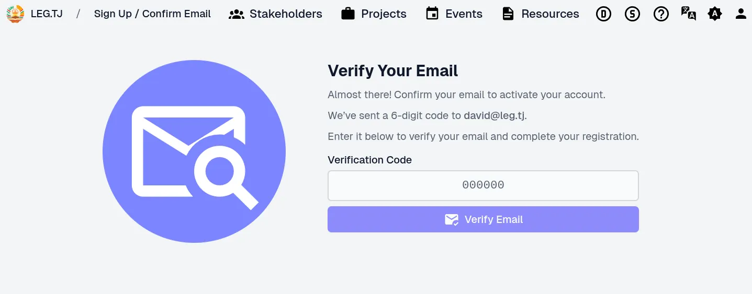Image resolution: width=752 pixels, height=294 pixels.
Task: Click the "Almost there!" confirmation message
Action: tap(466, 95)
